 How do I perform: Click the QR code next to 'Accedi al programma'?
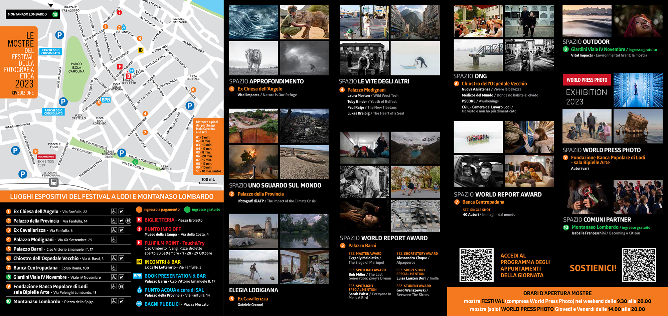click(476, 265)
